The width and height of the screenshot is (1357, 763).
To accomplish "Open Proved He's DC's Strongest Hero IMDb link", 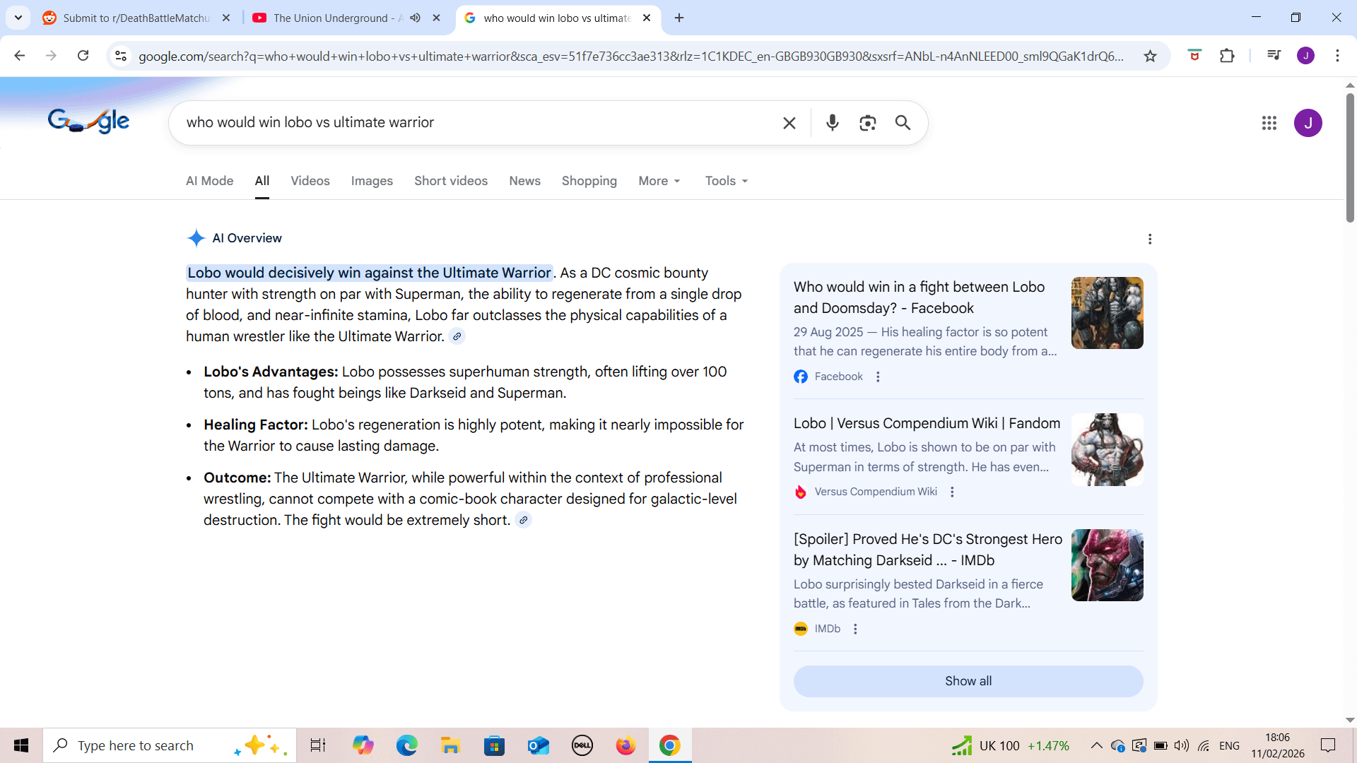I will tap(928, 550).
